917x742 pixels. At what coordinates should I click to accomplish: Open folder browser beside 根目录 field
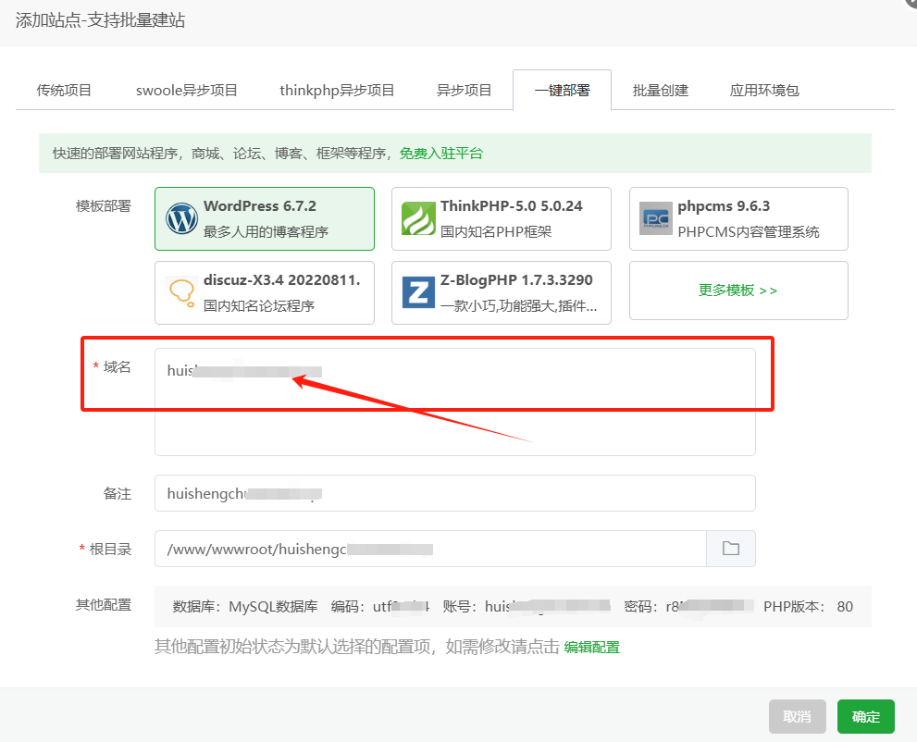731,549
